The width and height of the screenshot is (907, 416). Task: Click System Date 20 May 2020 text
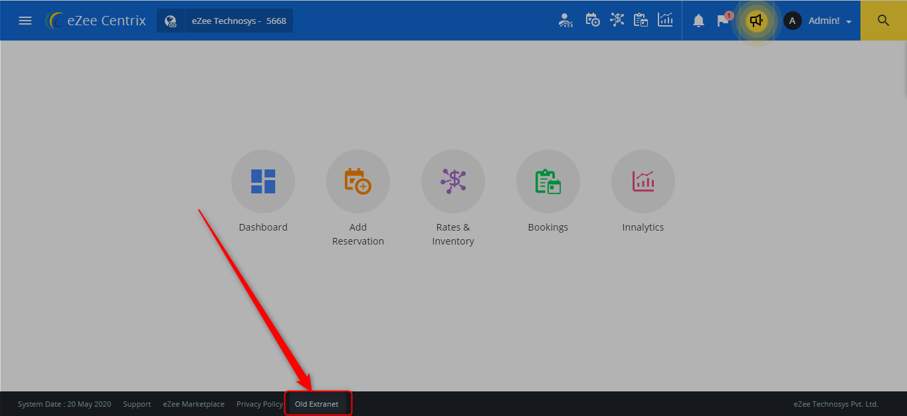point(64,404)
